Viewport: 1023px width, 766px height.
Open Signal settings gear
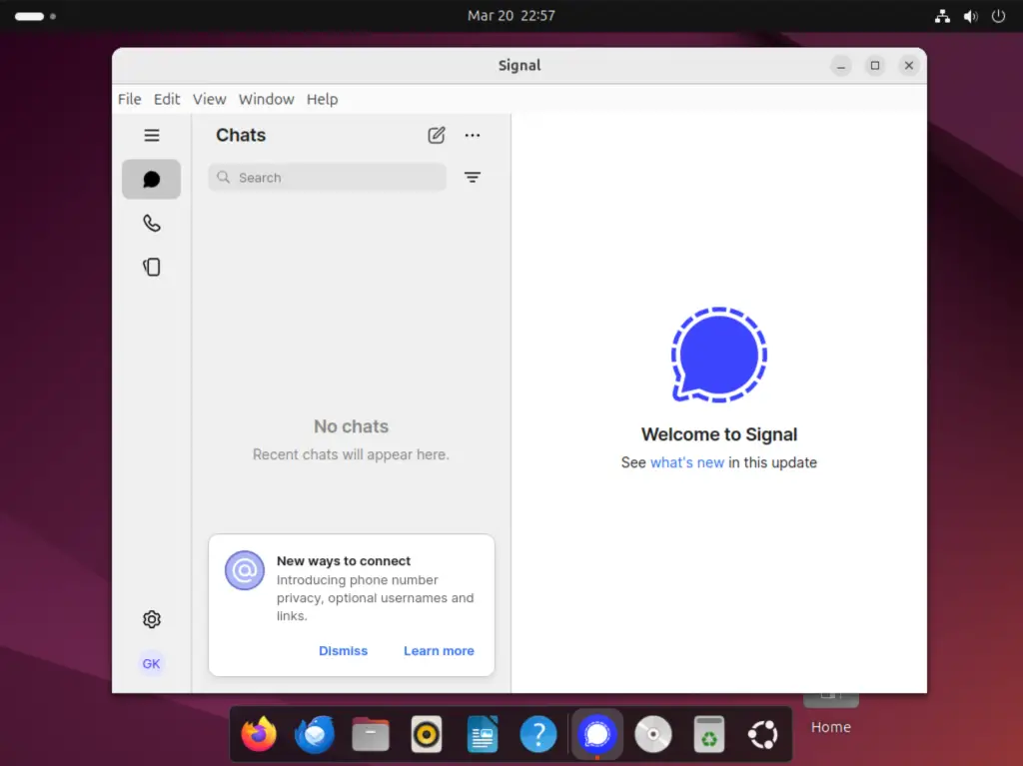click(151, 619)
